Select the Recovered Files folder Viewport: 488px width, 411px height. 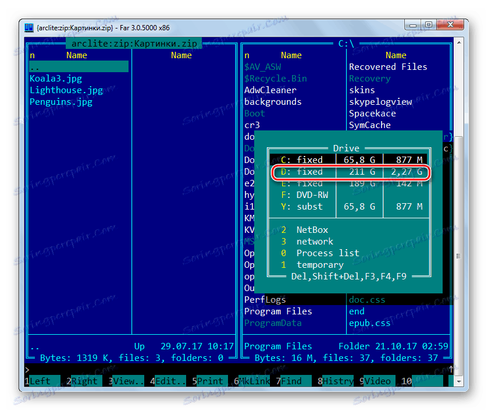[388, 67]
